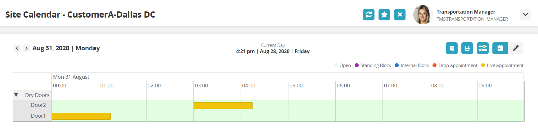Select the Door1 row label
The width and height of the screenshot is (538, 138).
[38, 116]
